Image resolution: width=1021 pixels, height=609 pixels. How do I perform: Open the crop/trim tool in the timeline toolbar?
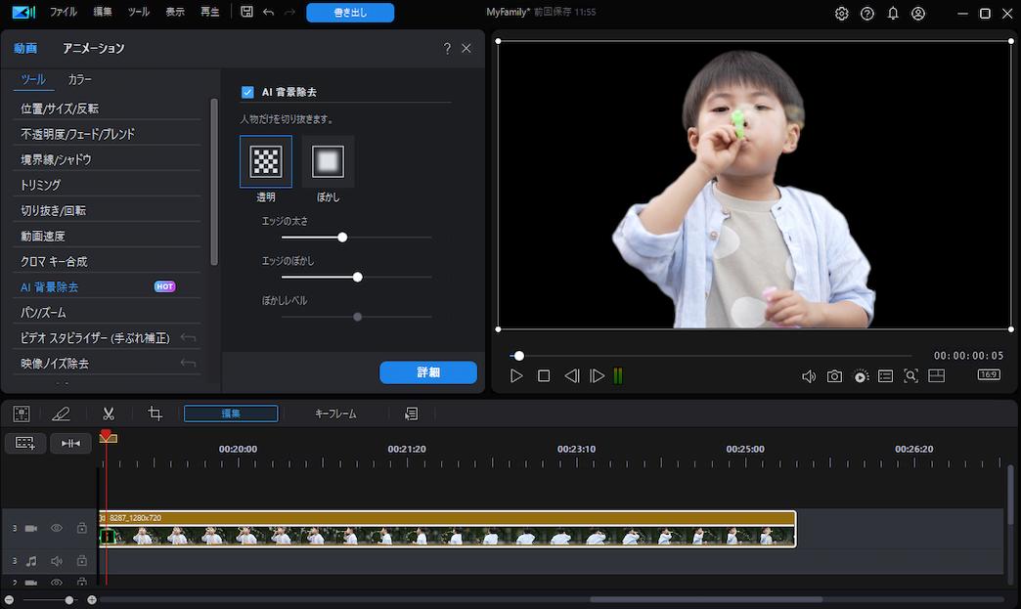154,413
